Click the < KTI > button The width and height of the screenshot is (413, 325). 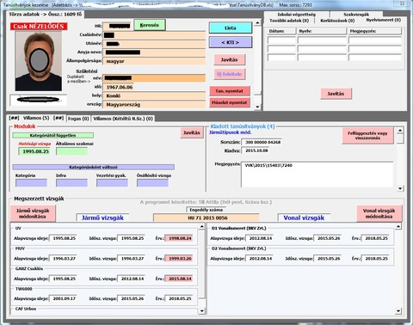[231, 42]
